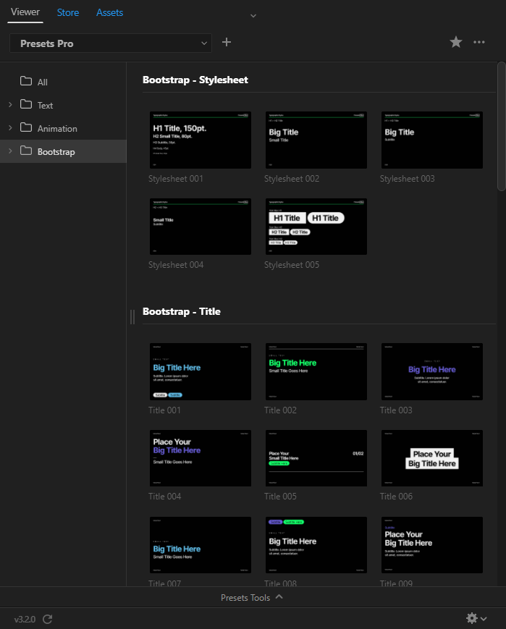Click the sidebar splitter handle
This screenshot has width=506, height=629.
[x=132, y=317]
